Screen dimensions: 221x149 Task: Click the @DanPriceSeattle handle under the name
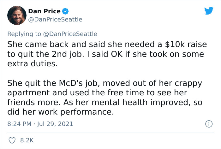pyautogui.click(x=55, y=19)
